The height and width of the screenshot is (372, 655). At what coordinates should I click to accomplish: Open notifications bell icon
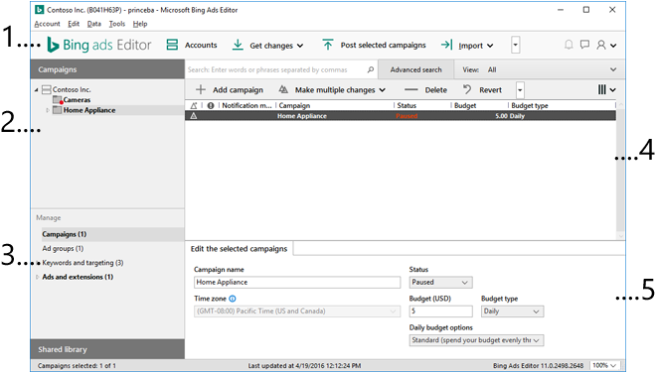coord(569,45)
